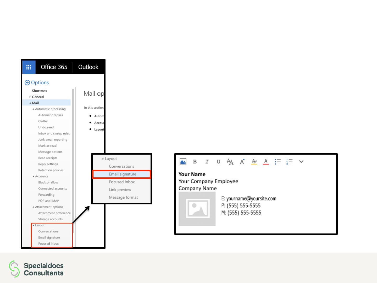Open Message format in the enlarged callout
This screenshot has width=377, height=283.
point(123,198)
